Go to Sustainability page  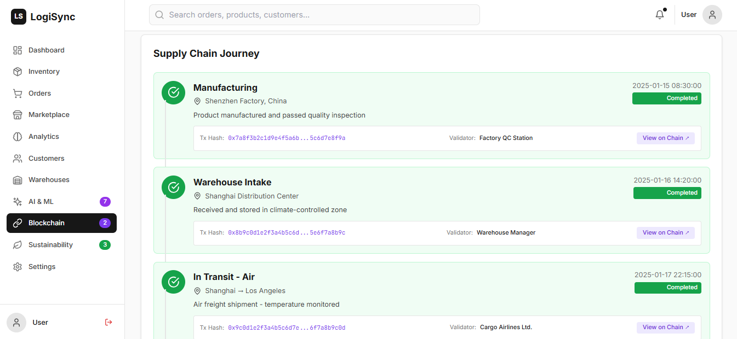61,245
